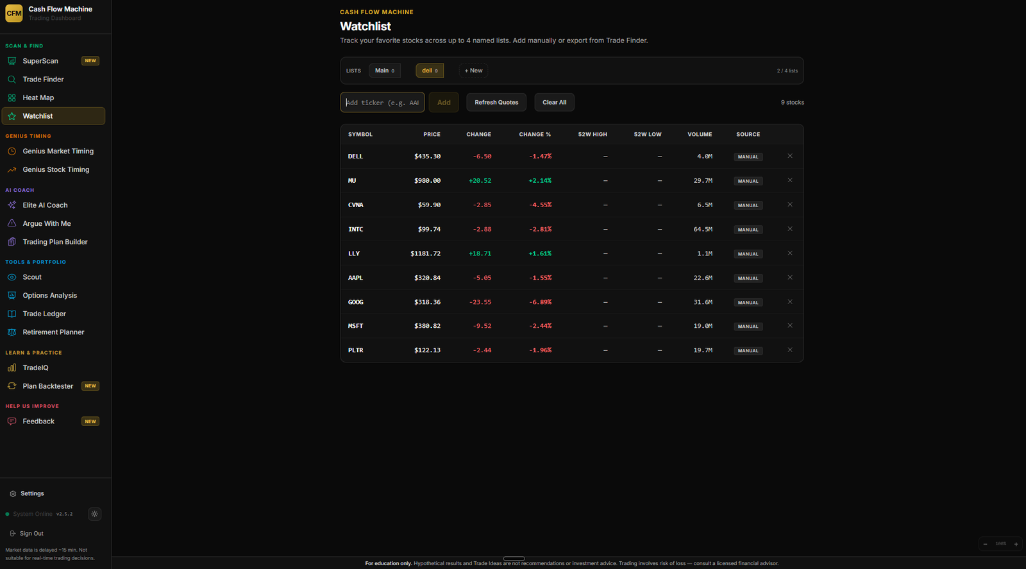Click the Sign Out door icon

(13, 534)
